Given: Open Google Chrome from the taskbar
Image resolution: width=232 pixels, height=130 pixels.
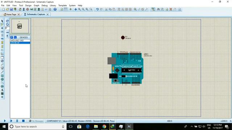Looking at the screenshot, I should click(104, 126).
